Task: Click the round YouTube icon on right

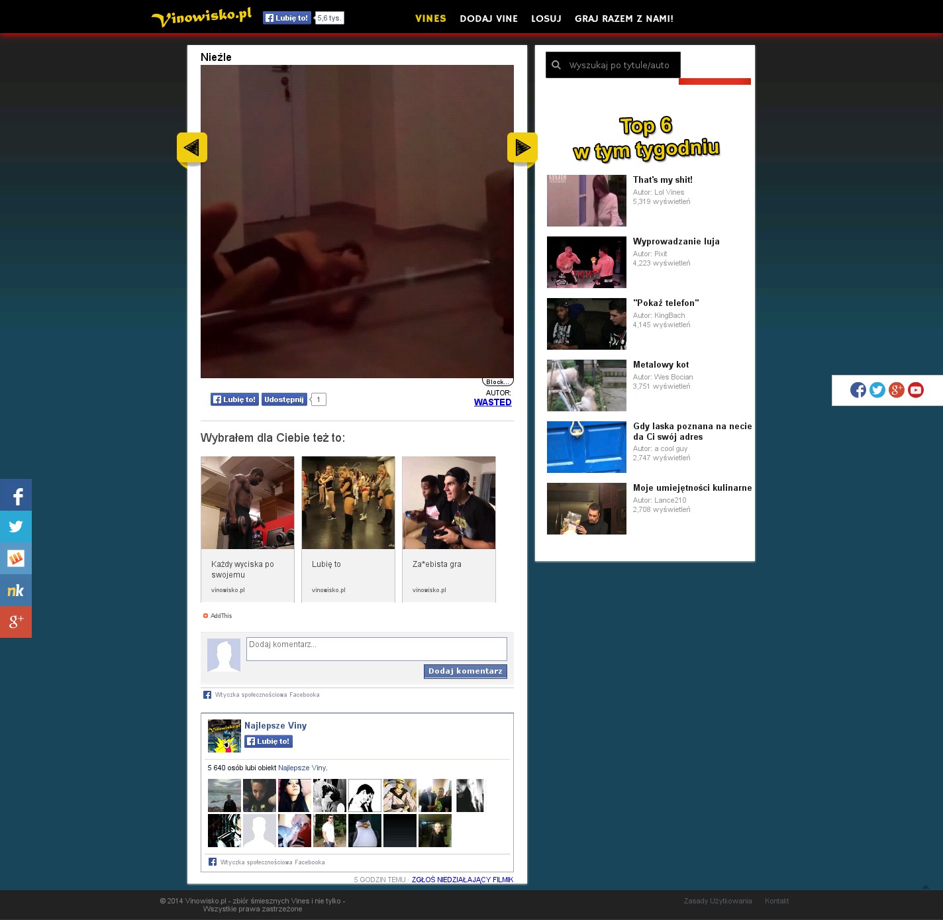Action: [915, 390]
